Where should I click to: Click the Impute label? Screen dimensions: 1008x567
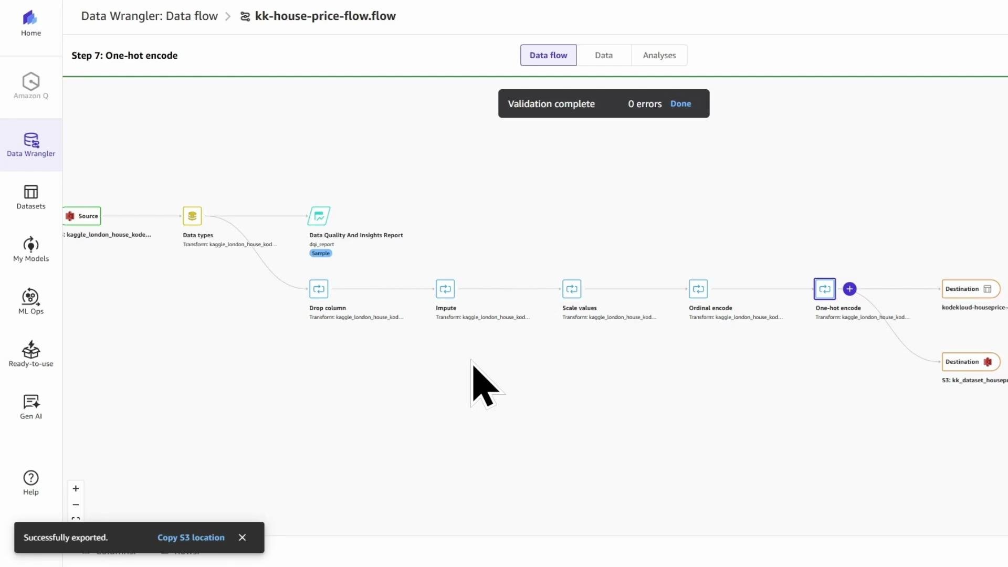click(x=446, y=308)
